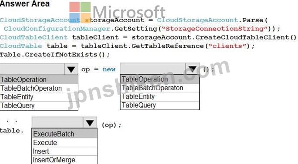Pick Insert from the method list
Viewport: 298px width, 164px height.
point(64,151)
